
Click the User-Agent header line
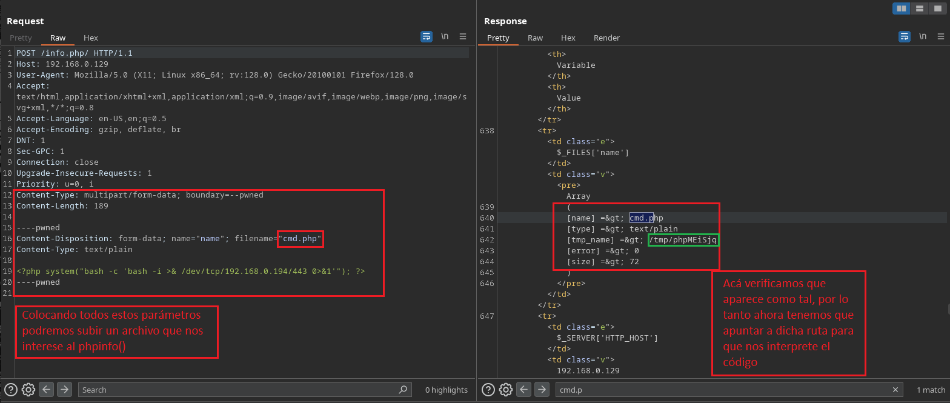tap(215, 75)
